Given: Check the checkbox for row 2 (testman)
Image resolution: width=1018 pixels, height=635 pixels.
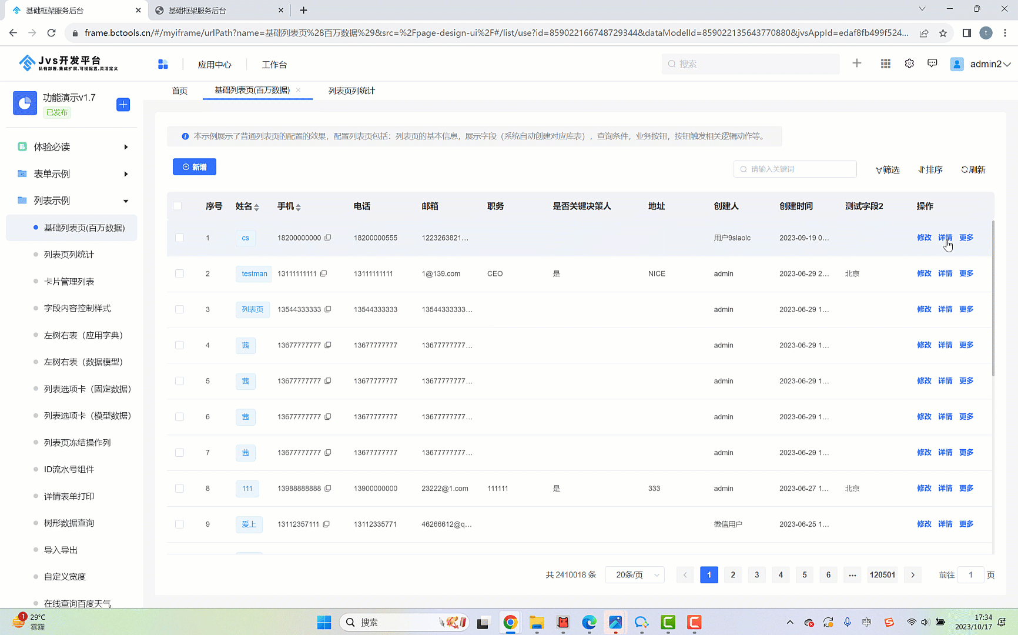Looking at the screenshot, I should point(180,274).
